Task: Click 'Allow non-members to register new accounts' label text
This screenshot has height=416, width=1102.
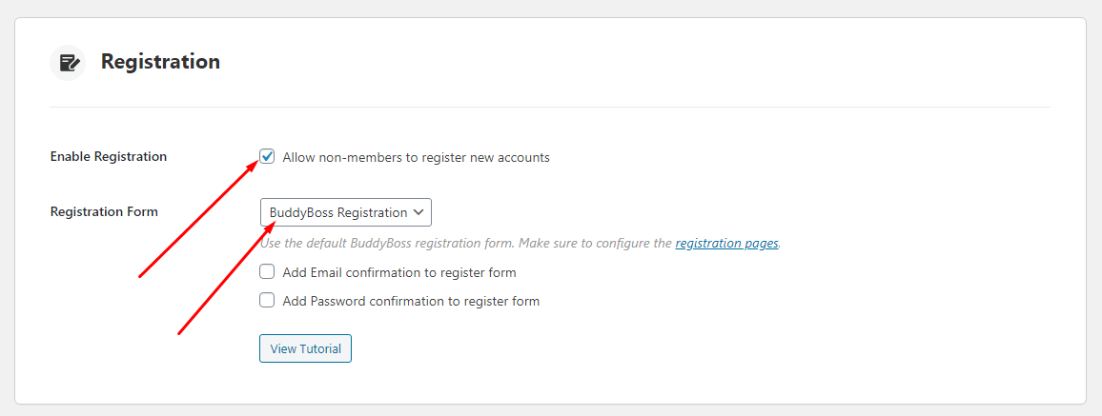Action: coord(416,157)
